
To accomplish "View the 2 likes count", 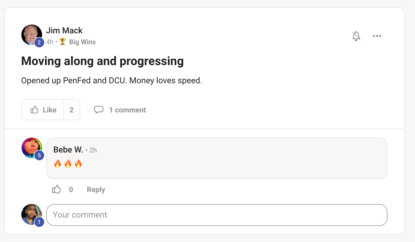I will pyautogui.click(x=72, y=110).
